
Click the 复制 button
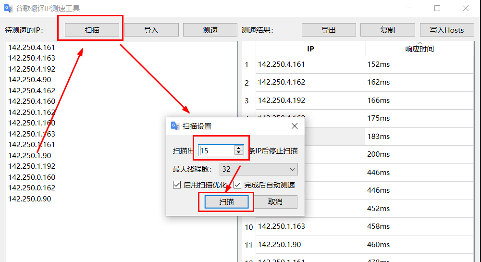388,30
